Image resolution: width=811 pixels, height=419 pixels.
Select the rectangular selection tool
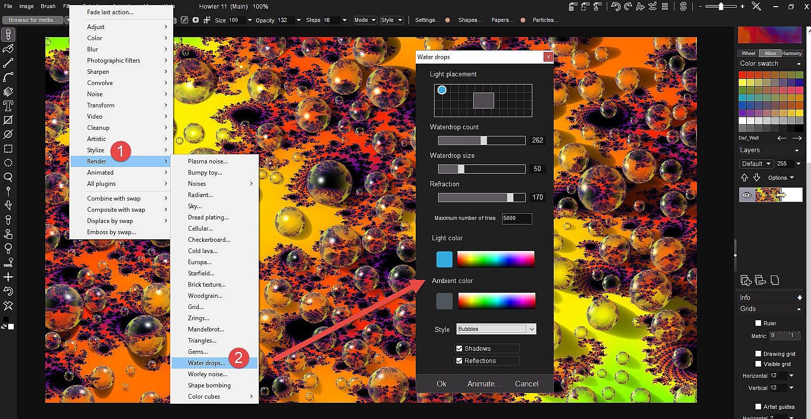coord(8,149)
